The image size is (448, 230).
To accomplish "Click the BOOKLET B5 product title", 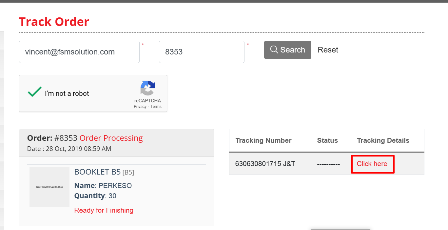I will 97,172.
